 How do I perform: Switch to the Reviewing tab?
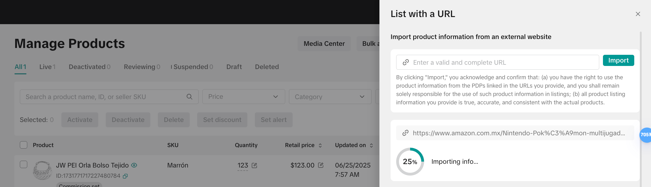click(x=142, y=67)
